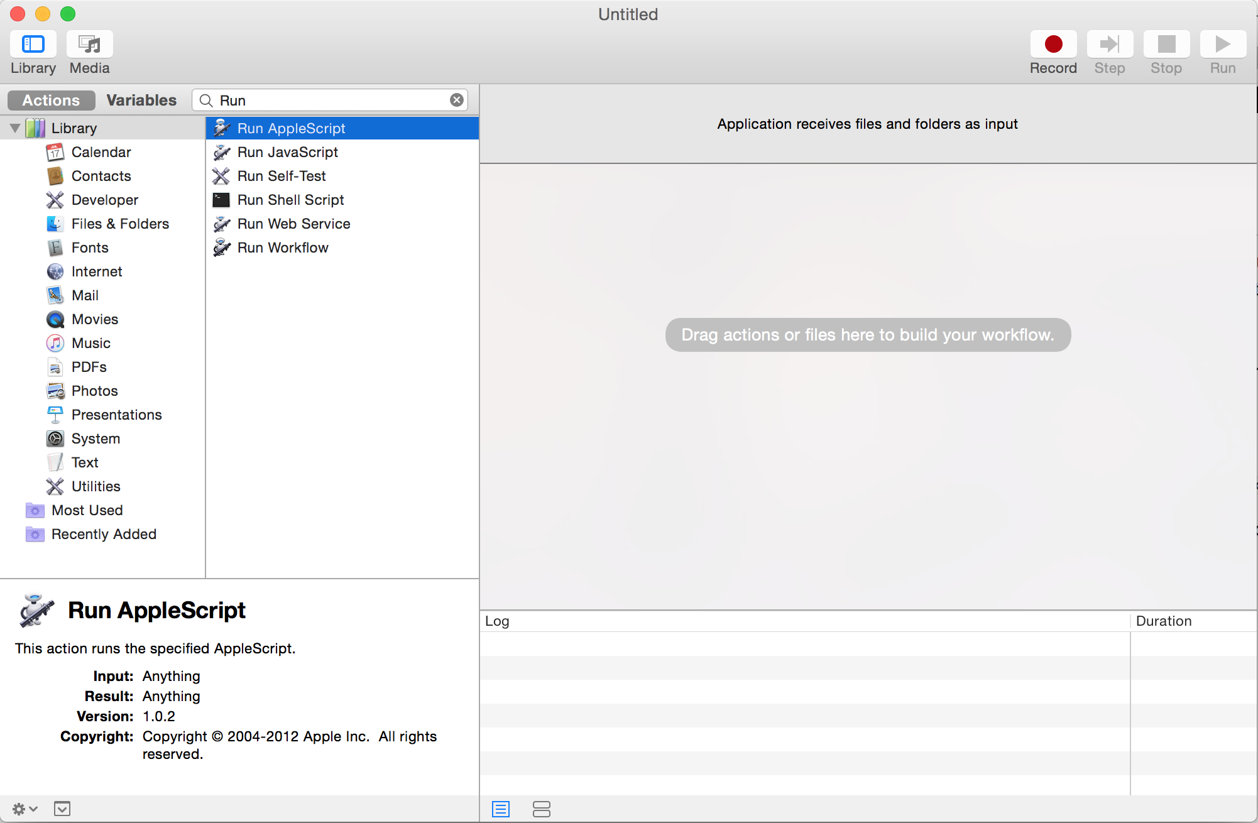
Task: Select the Run Shell Script action
Action: coord(290,200)
